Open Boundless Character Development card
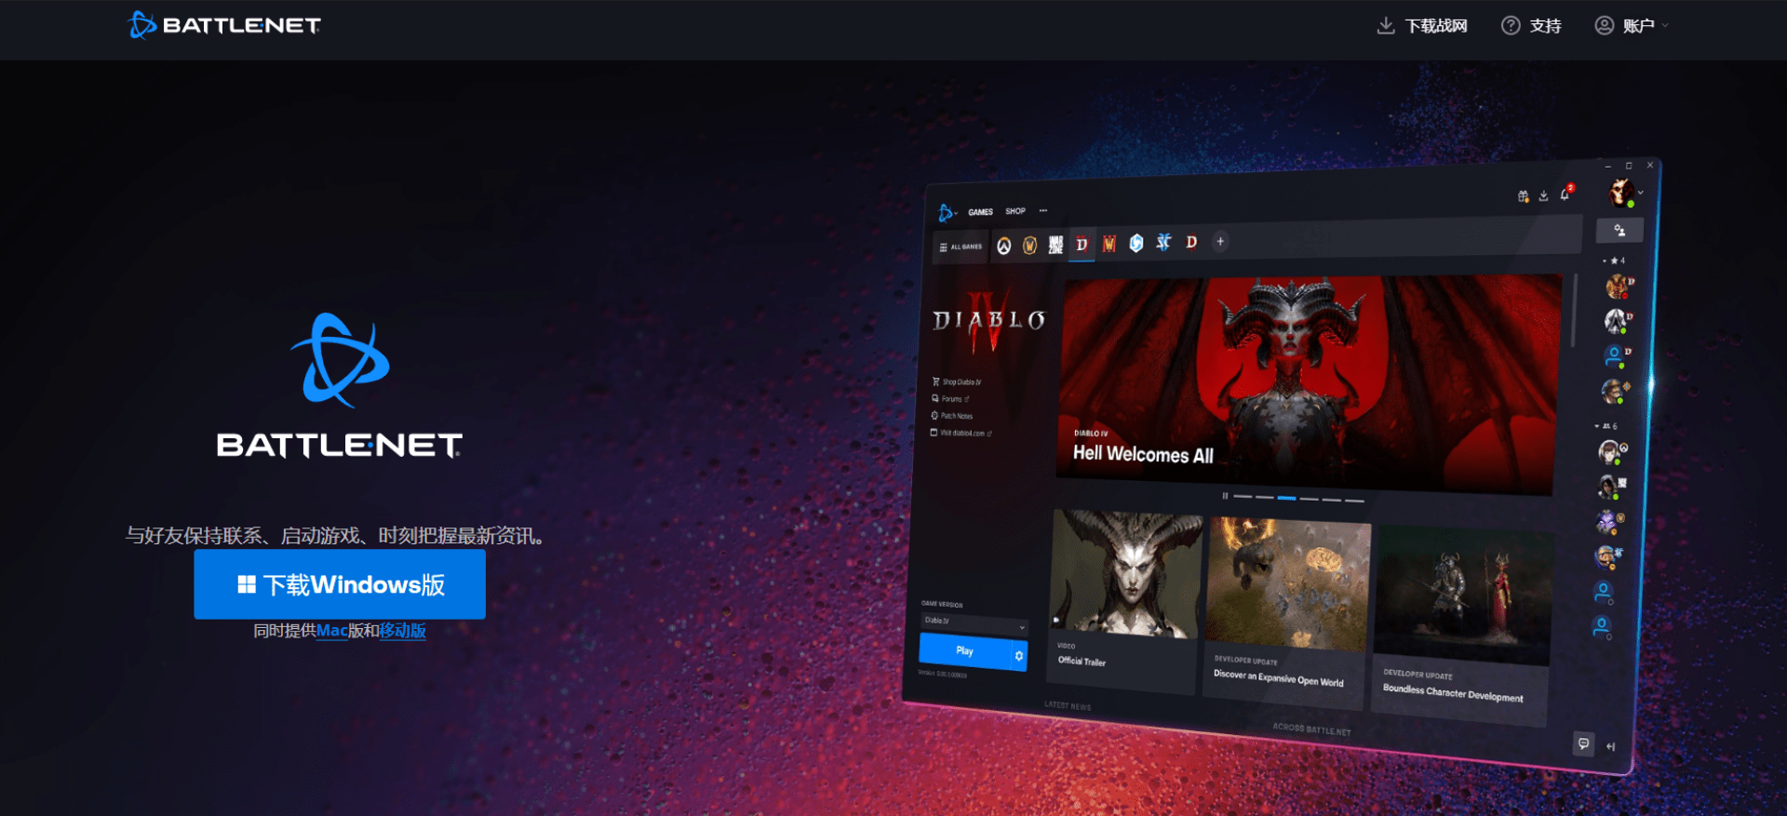The width and height of the screenshot is (1787, 816). [x=1461, y=625]
